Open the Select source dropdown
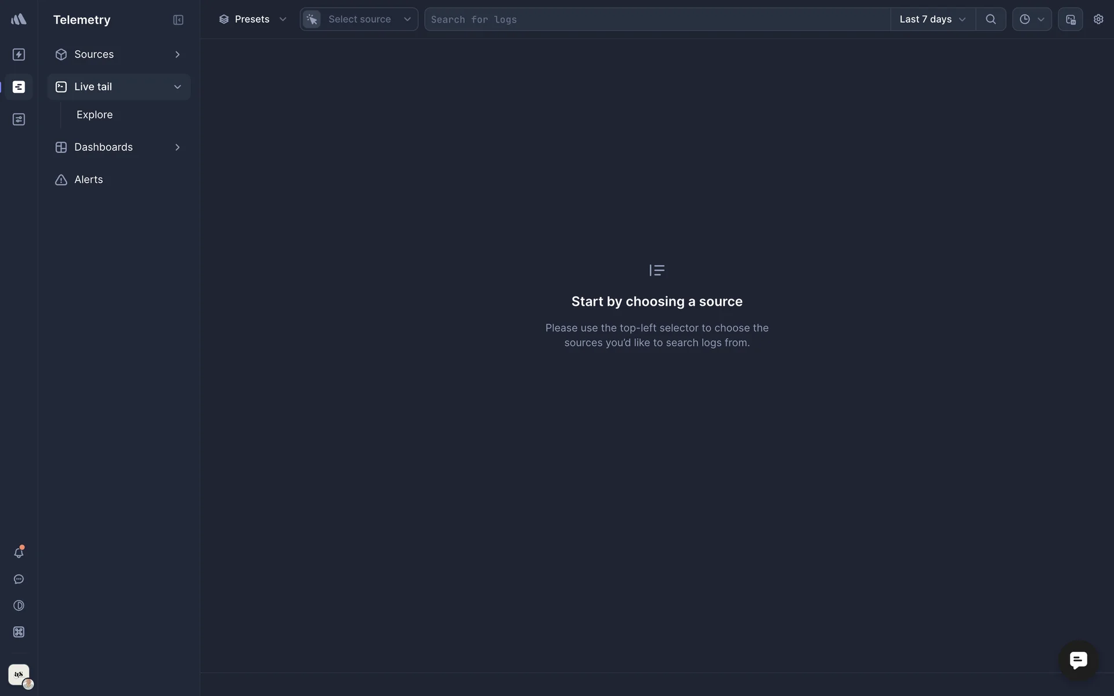The height and width of the screenshot is (696, 1114). pyautogui.click(x=359, y=19)
